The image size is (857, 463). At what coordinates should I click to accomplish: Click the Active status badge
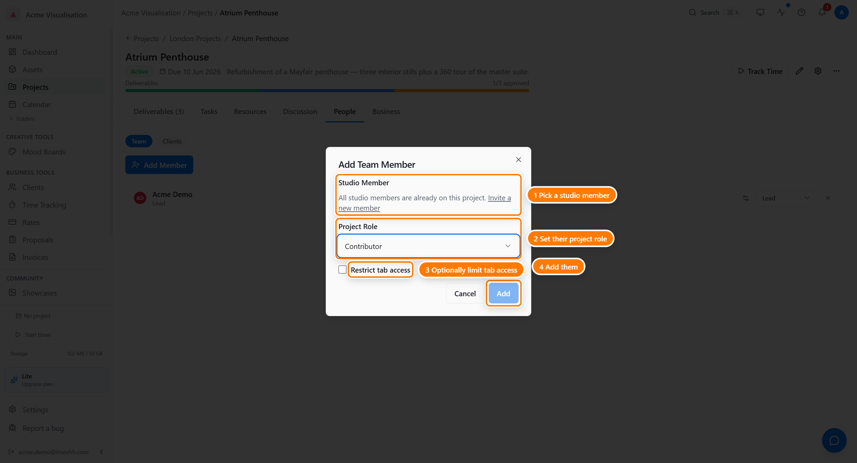(x=139, y=71)
